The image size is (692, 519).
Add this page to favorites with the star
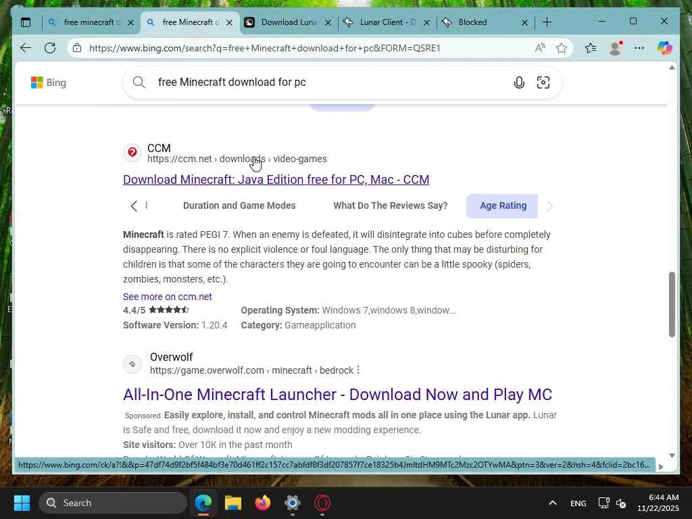pos(562,48)
